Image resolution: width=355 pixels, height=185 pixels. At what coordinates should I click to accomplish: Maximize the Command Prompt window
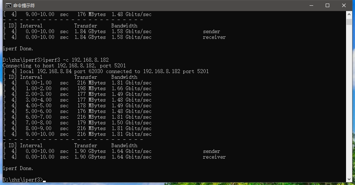[x=327, y=5]
